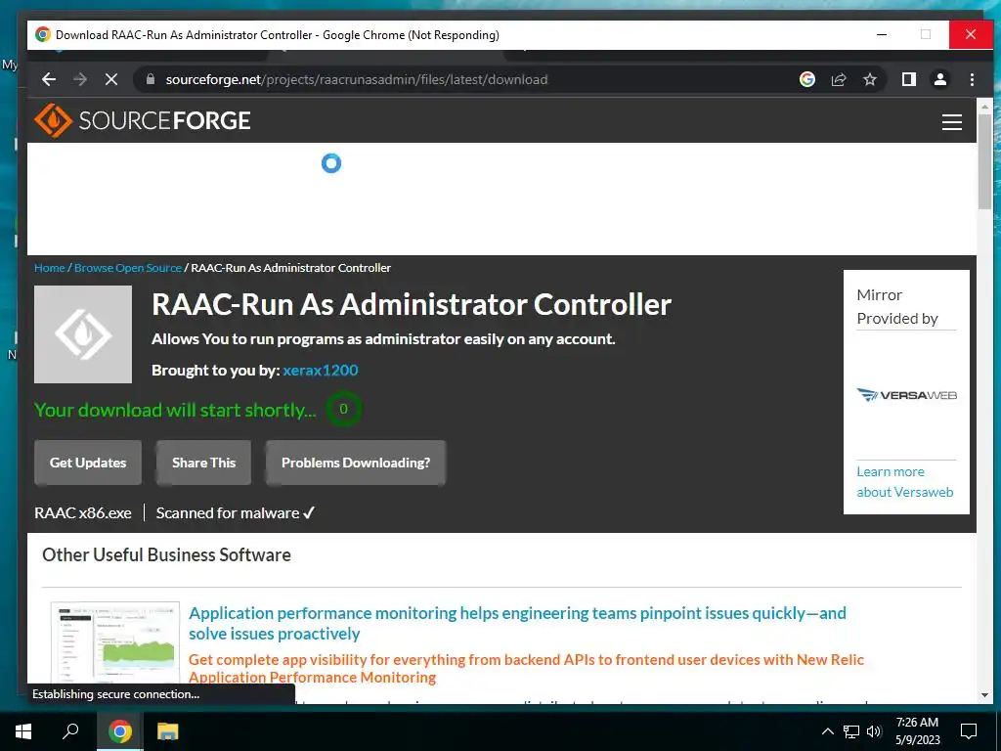Click the Your download will start shortly text
The image size is (1001, 751).
click(x=175, y=410)
